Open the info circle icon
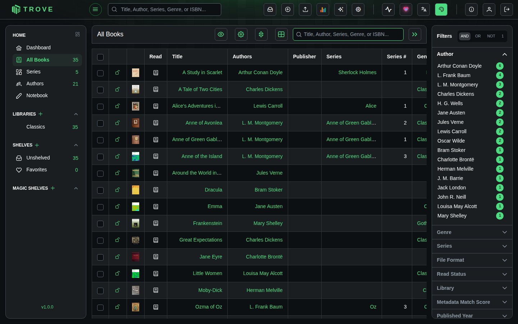 (x=472, y=10)
